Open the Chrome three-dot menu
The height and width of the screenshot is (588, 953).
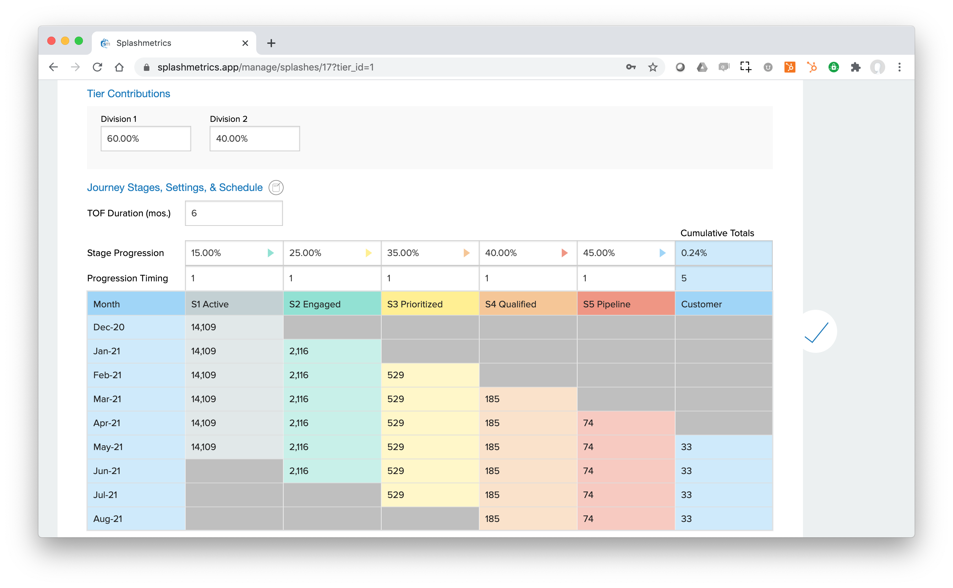coord(899,67)
